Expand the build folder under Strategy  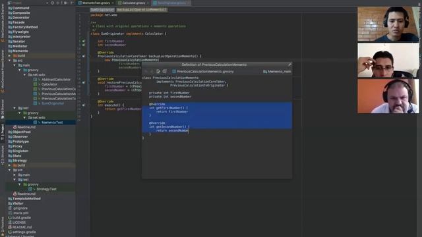(10, 165)
